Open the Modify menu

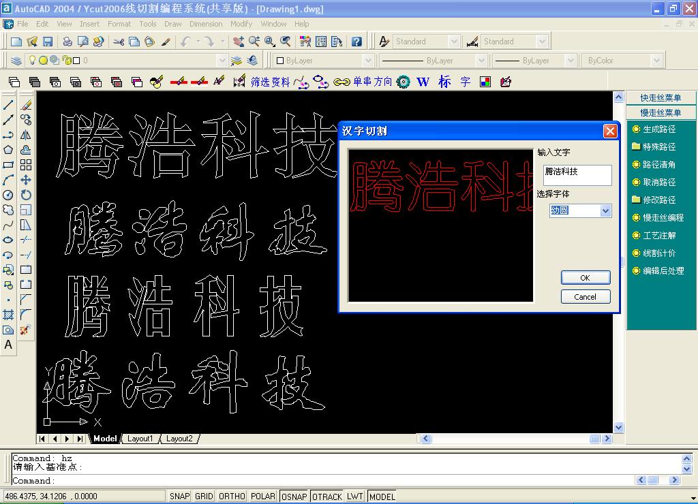(241, 24)
